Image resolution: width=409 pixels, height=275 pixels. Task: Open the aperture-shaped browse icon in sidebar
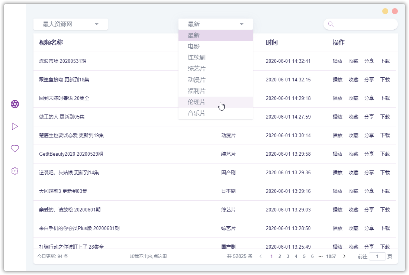tap(15, 104)
